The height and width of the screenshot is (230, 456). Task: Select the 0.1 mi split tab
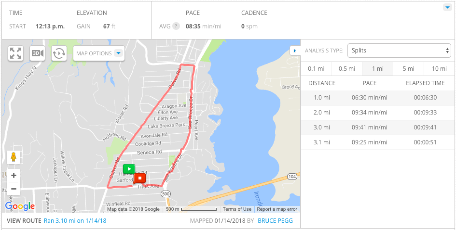pyautogui.click(x=316, y=69)
